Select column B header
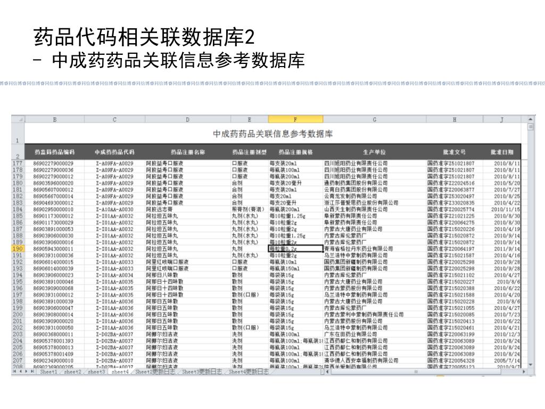This screenshot has height=409, width=545. tap(55, 119)
